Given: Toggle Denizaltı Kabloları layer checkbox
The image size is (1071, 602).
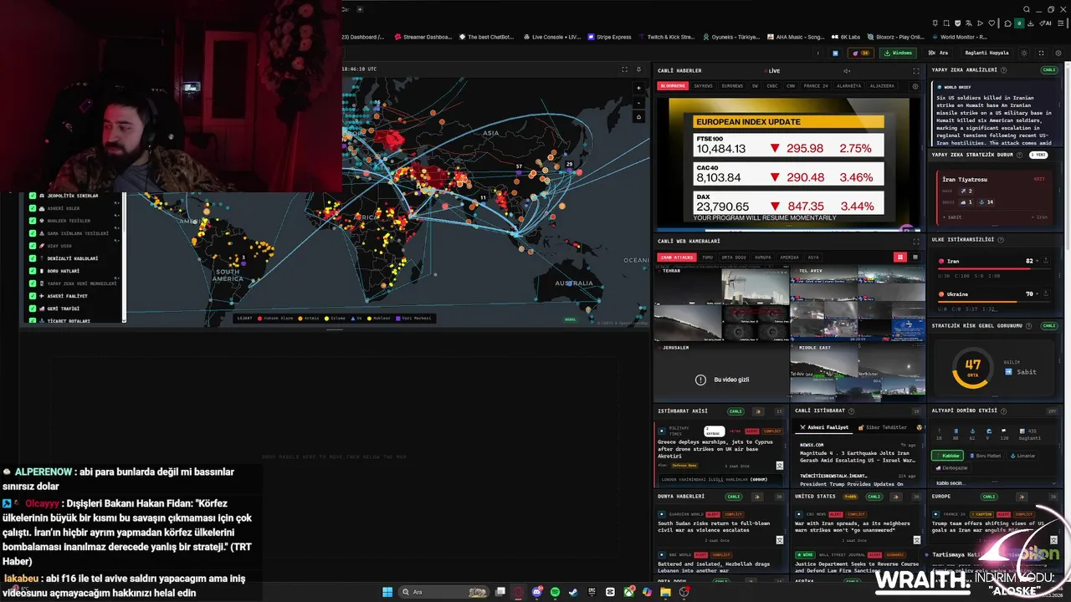Looking at the screenshot, I should 33,258.
